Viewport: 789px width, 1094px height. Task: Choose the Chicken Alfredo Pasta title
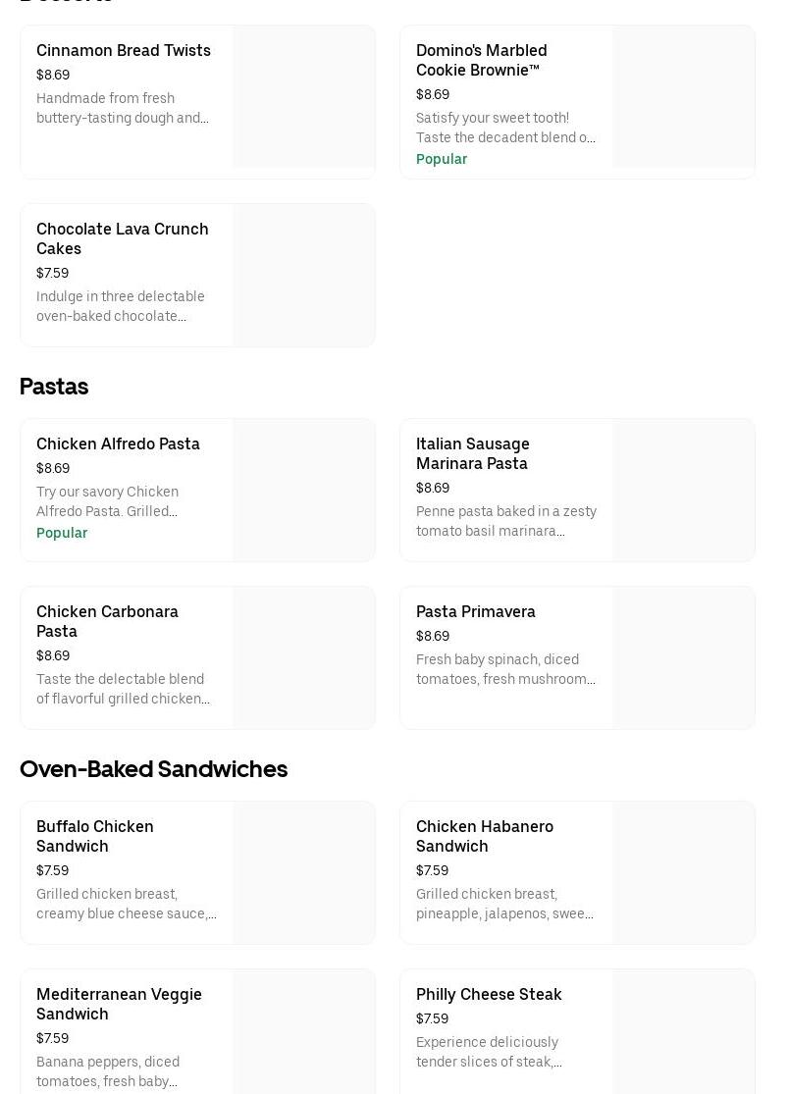(118, 443)
